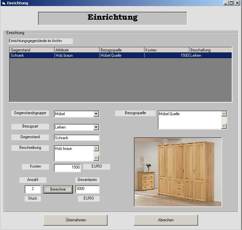The width and height of the screenshot is (242, 230).
Task: Click the Berechne button
Action: pos(58,189)
